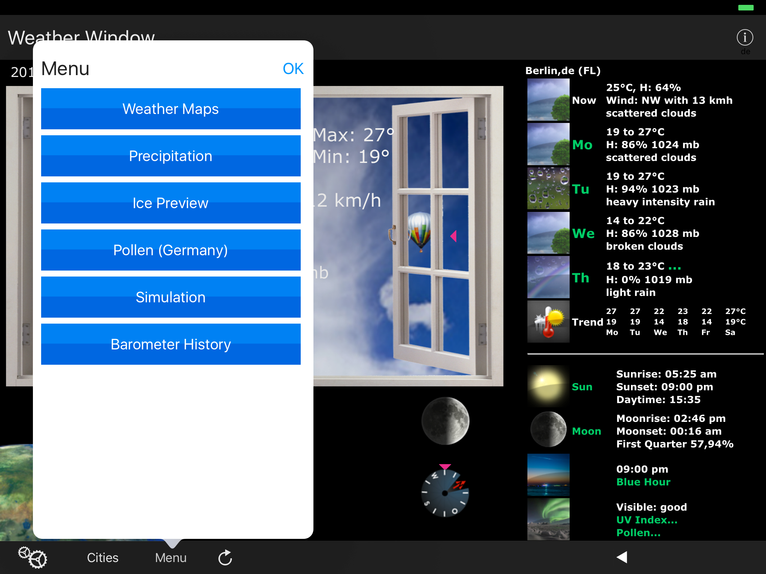Image resolution: width=766 pixels, height=574 pixels.
Task: Click the pink arrow marker in window
Action: coord(453,236)
